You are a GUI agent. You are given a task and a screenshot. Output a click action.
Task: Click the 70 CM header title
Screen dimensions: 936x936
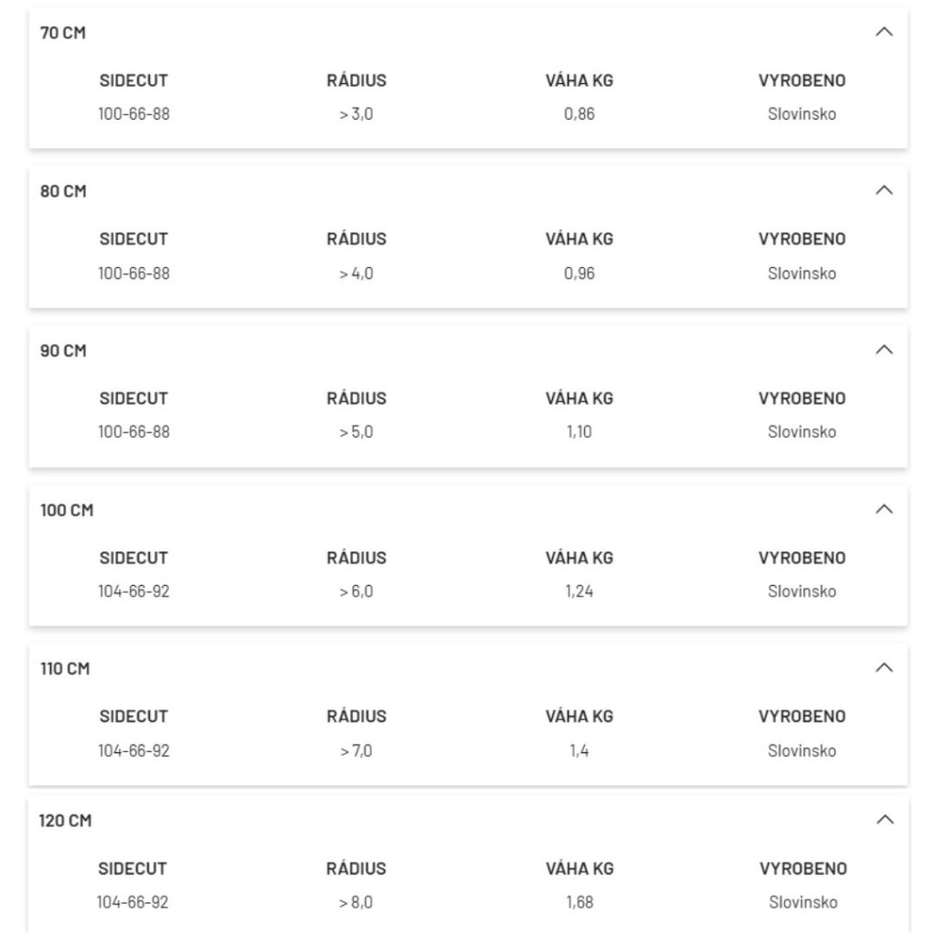[63, 33]
